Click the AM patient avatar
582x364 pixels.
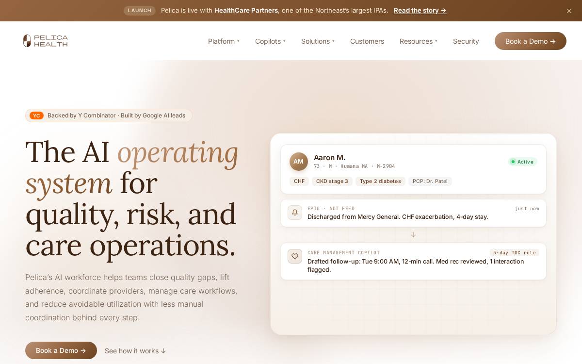(299, 162)
